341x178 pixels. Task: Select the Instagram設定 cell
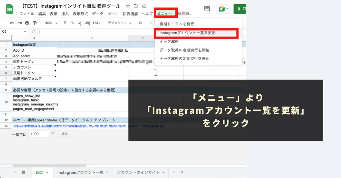tap(34, 44)
